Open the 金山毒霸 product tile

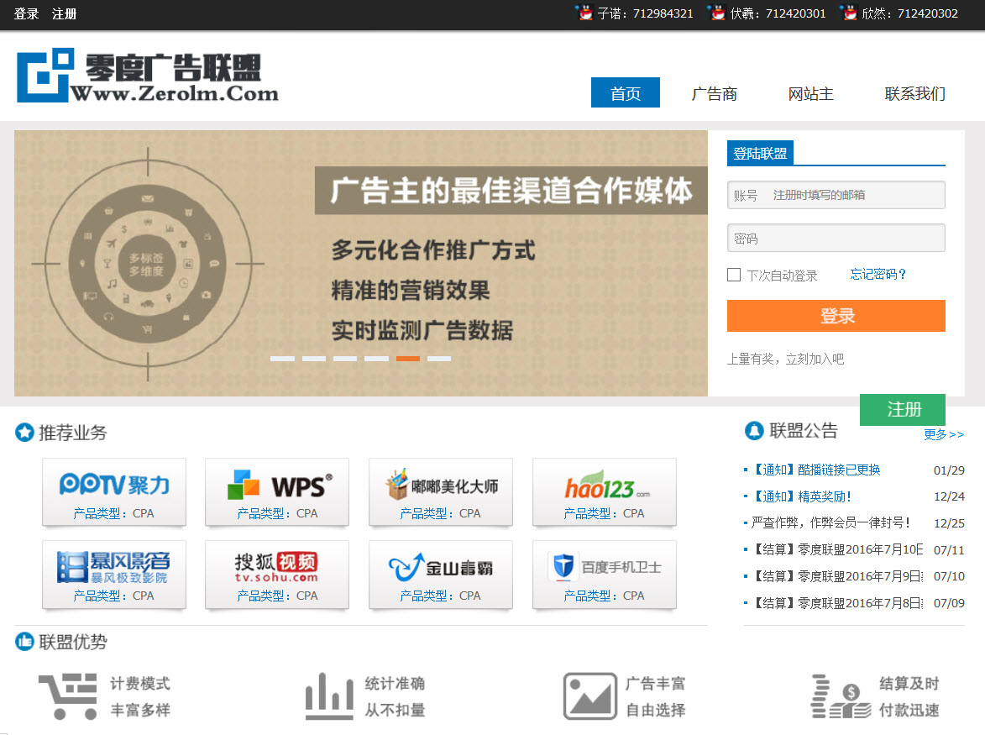(x=441, y=575)
